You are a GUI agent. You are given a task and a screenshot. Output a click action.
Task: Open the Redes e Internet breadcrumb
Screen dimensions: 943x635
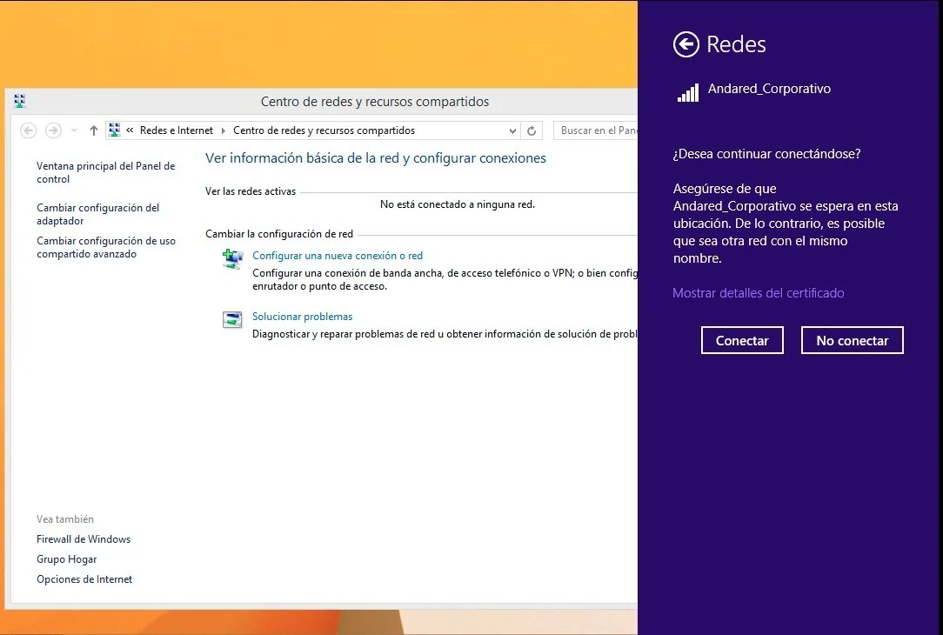[x=177, y=130]
